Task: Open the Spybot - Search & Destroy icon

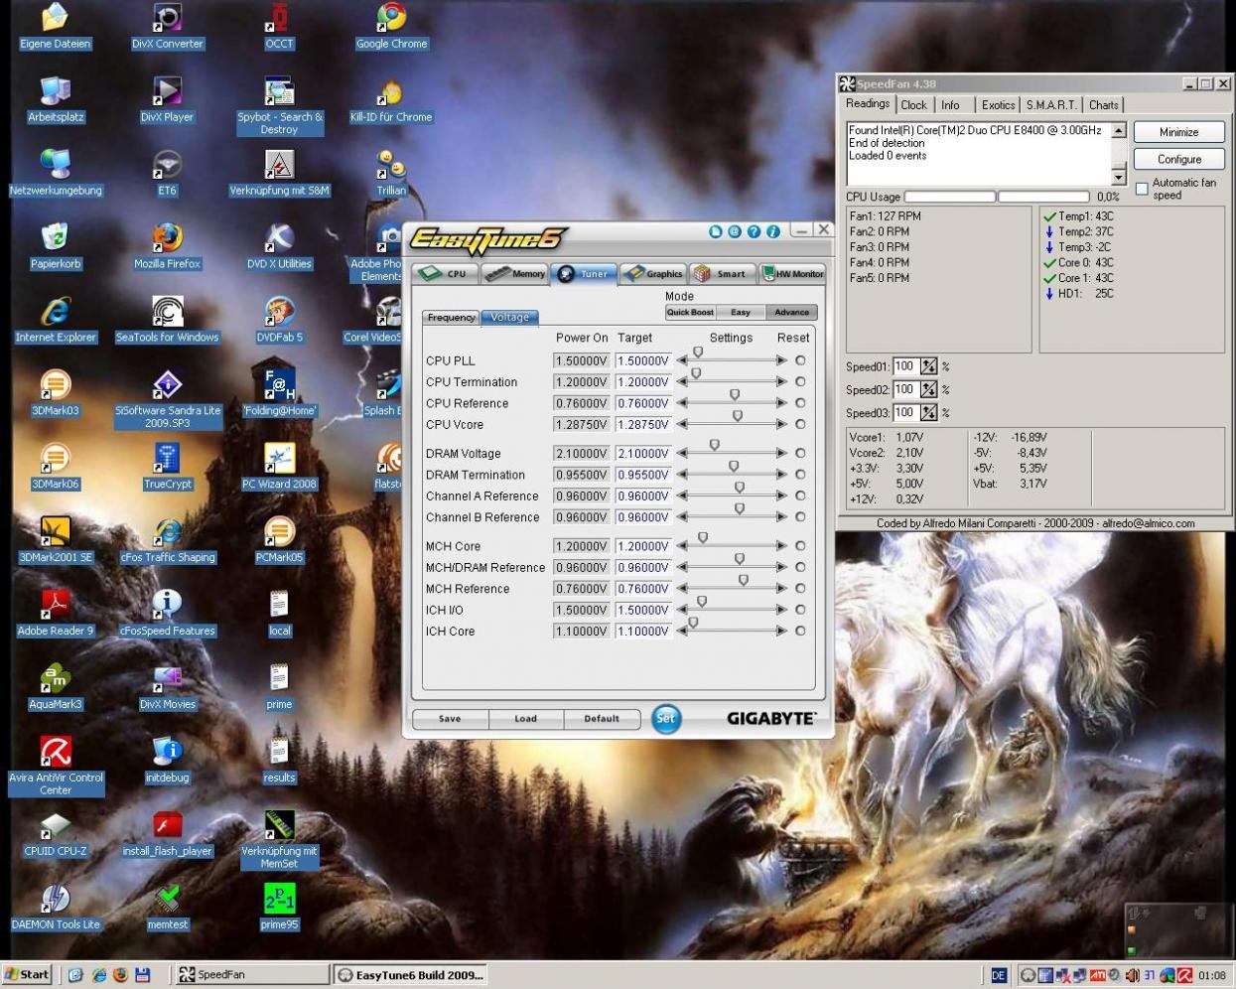Action: tap(279, 92)
